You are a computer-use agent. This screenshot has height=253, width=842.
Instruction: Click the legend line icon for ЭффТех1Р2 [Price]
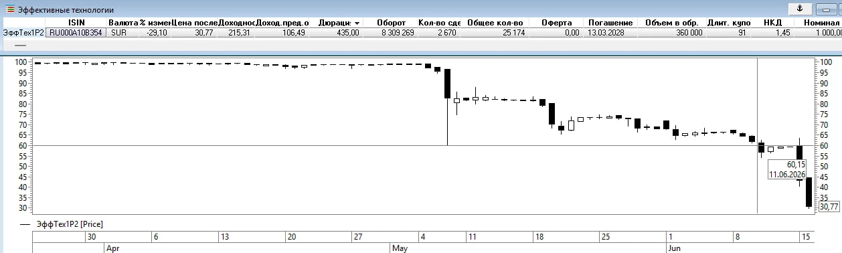point(26,224)
